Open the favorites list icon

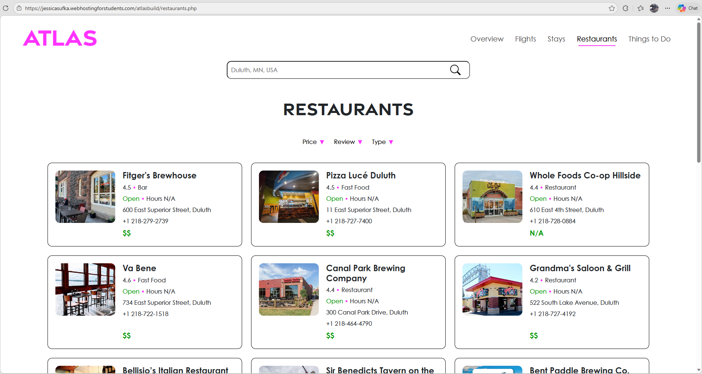(641, 8)
